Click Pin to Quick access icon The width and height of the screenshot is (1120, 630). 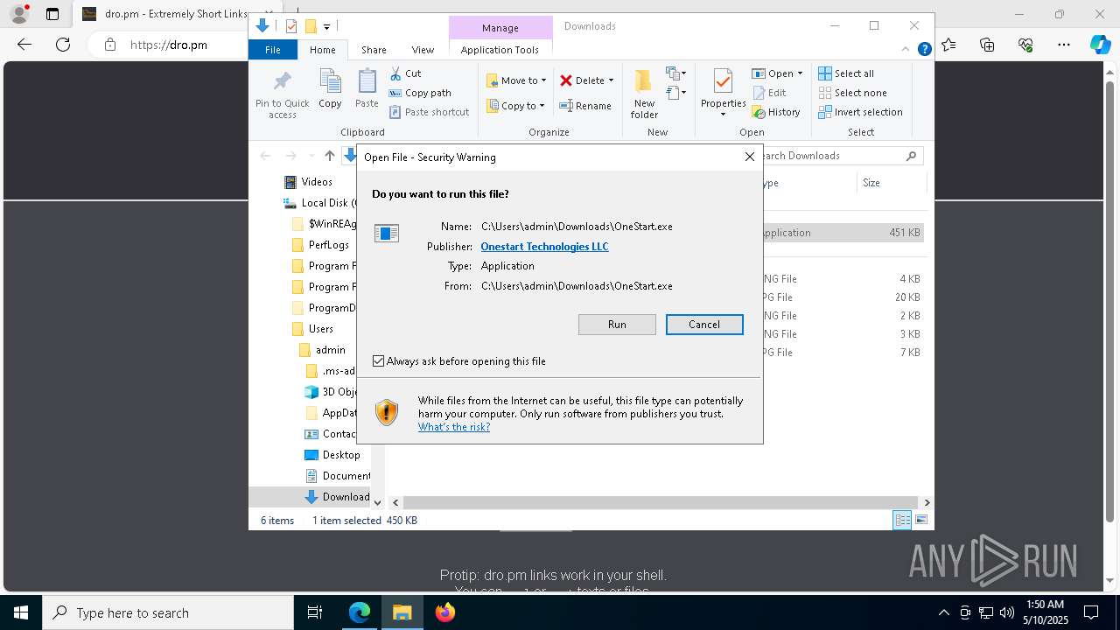pyautogui.click(x=282, y=81)
